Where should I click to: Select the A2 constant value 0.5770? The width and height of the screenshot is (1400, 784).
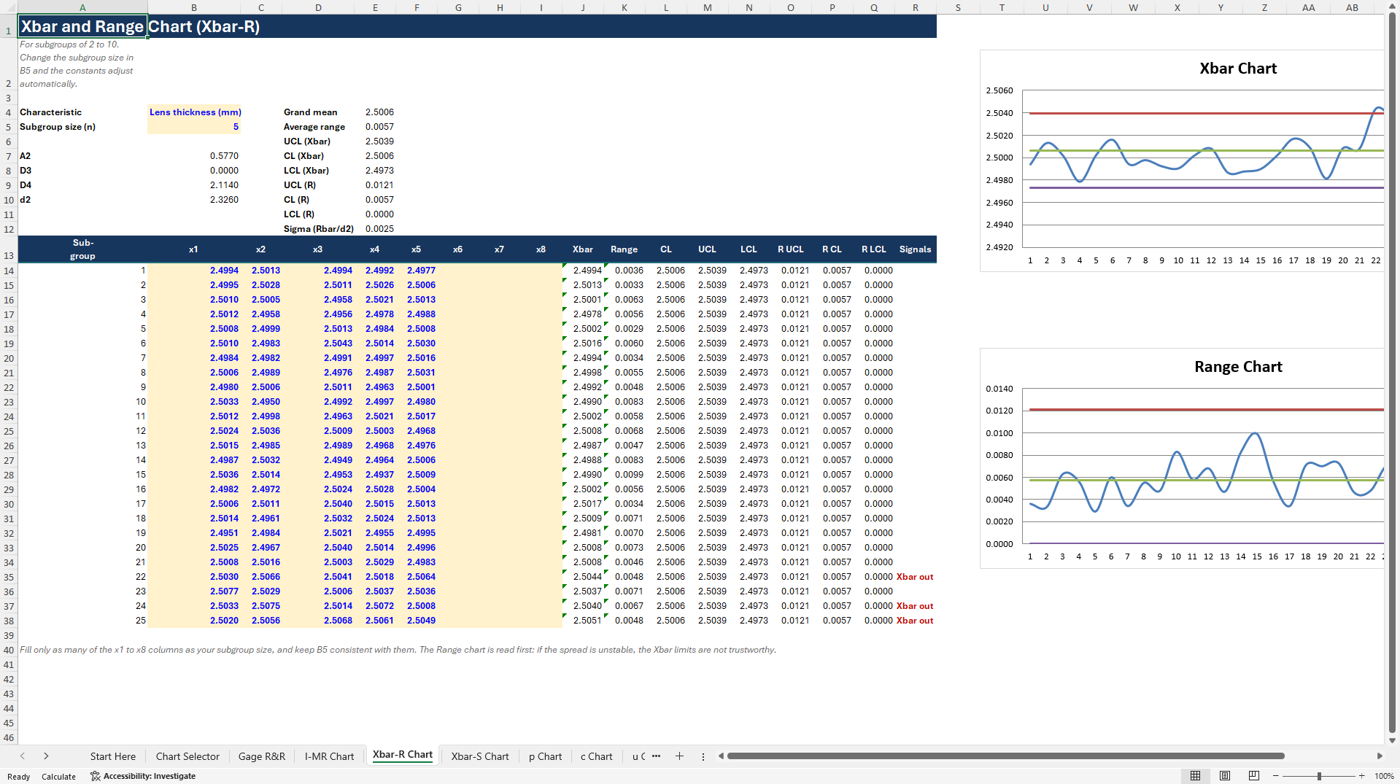[x=224, y=156]
